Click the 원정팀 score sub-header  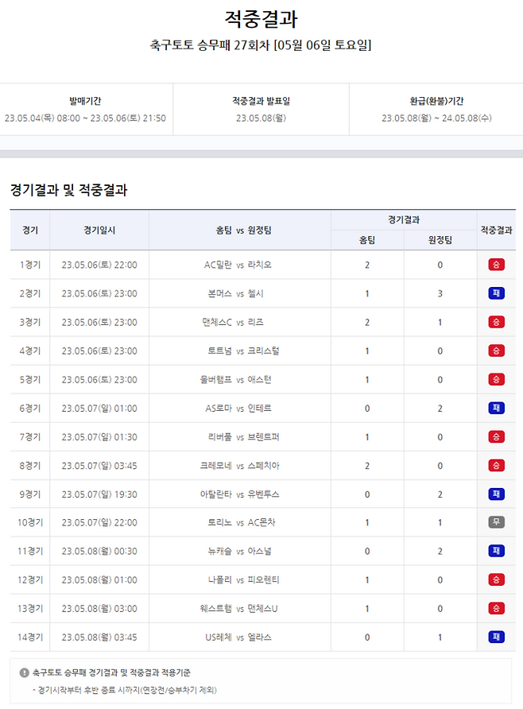[440, 240]
